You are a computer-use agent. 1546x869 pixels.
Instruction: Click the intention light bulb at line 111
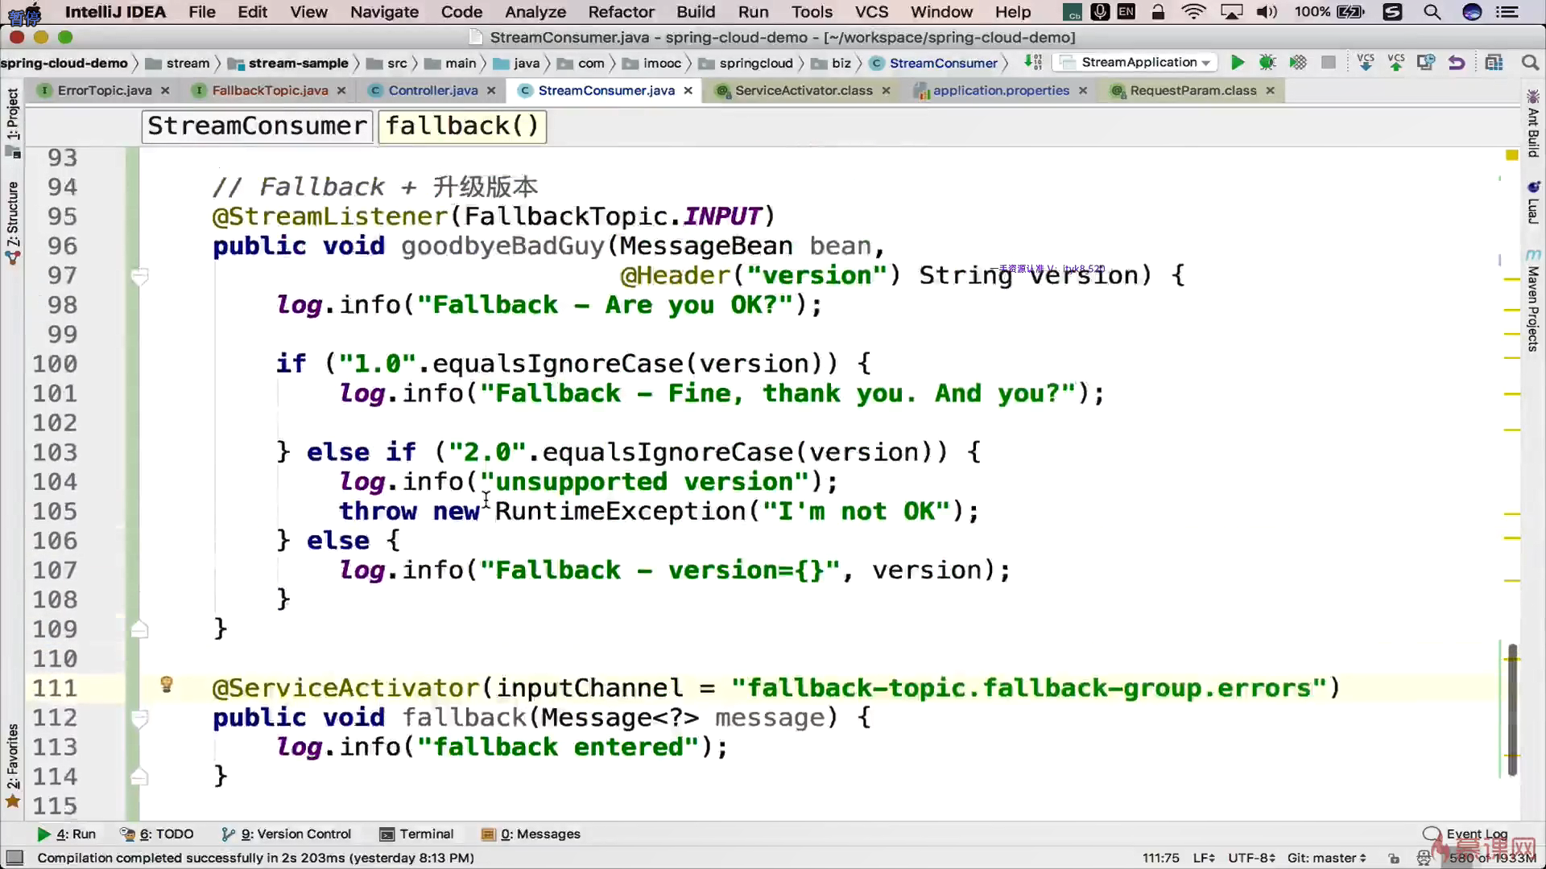[x=167, y=685]
